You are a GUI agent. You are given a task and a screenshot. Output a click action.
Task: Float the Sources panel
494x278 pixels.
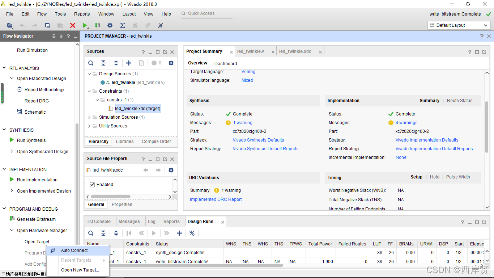pos(165,52)
